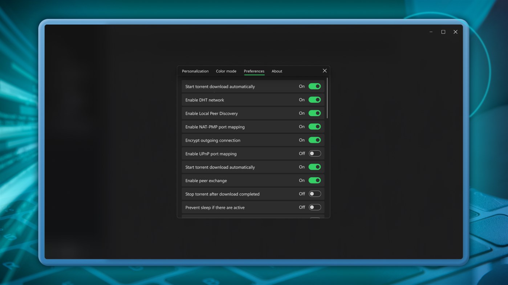
Task: Toggle NAT-PMP port mapping off
Action: pyautogui.click(x=314, y=126)
